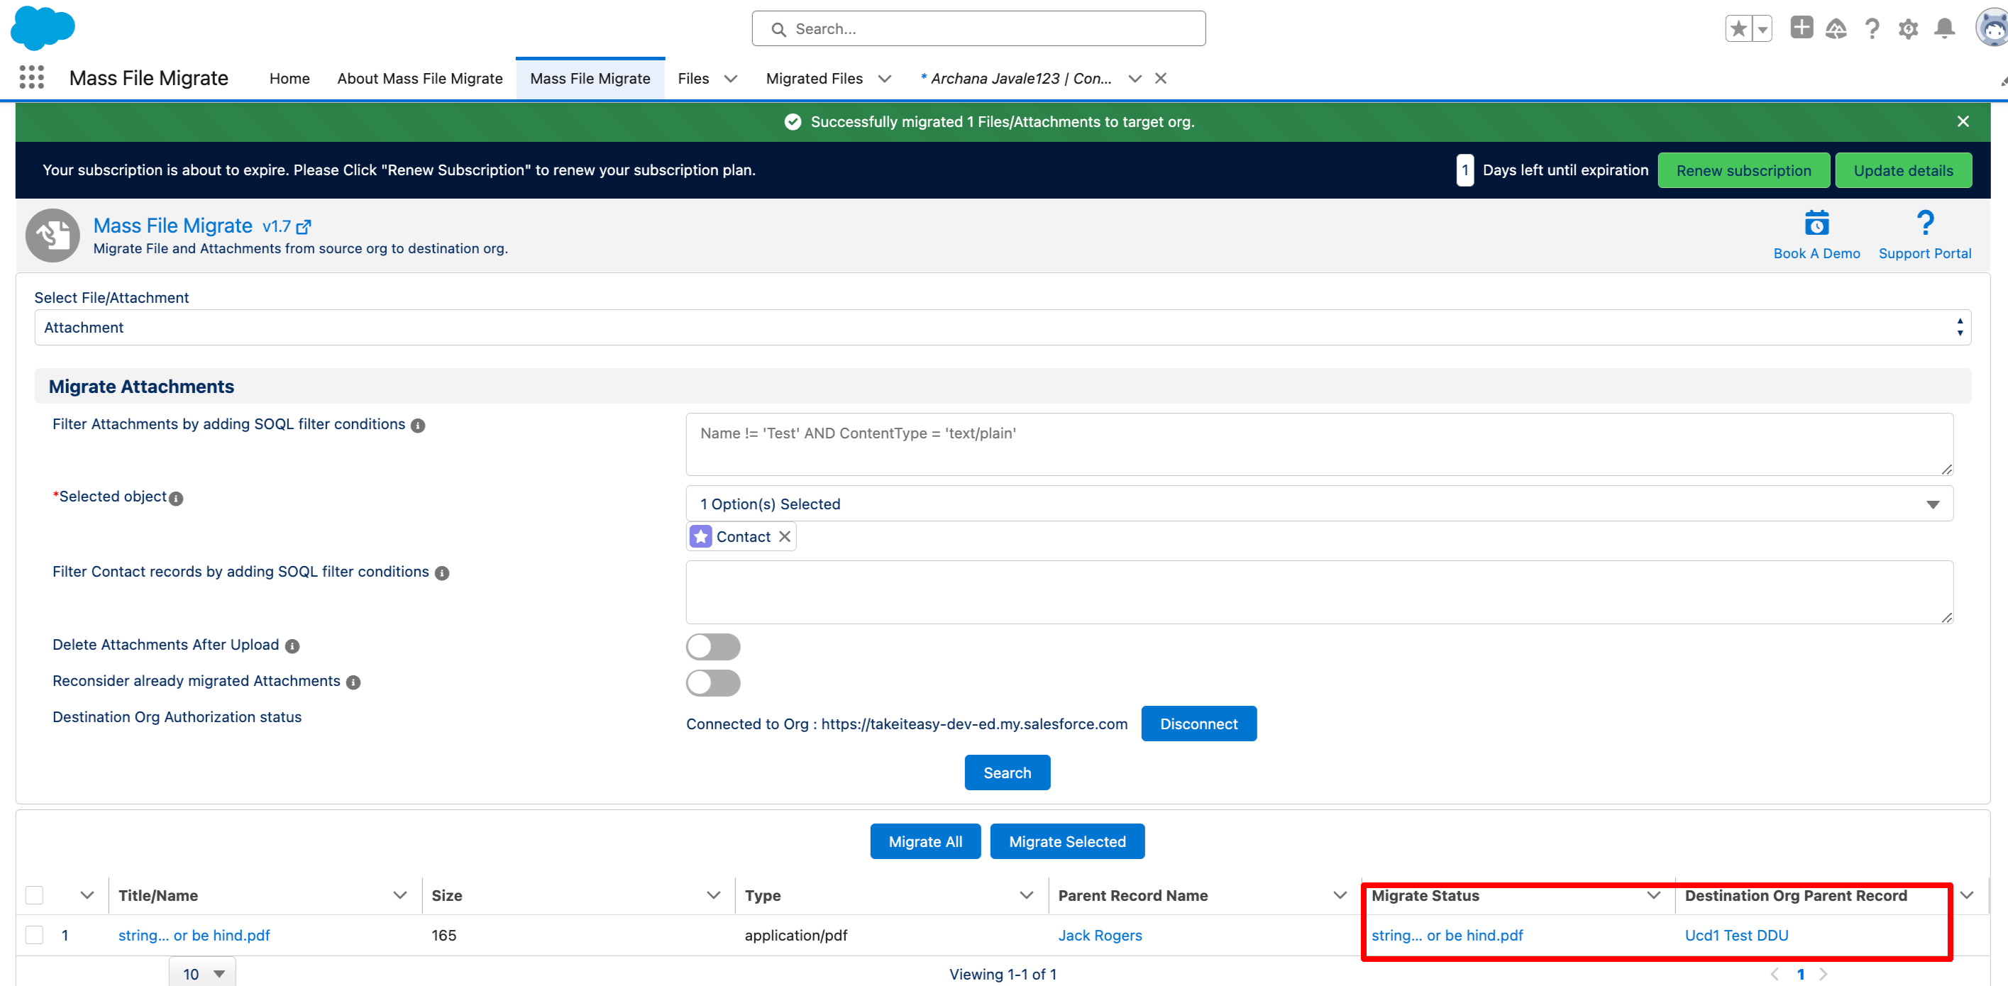Check the checkbox for row 1
Viewport: 2008px width, 986px height.
[34, 934]
